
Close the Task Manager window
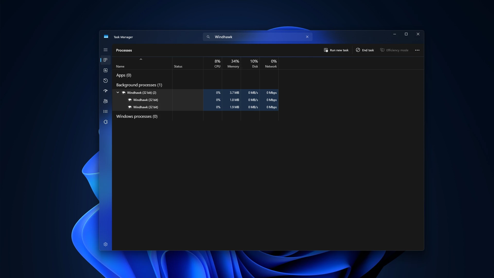pos(418,34)
